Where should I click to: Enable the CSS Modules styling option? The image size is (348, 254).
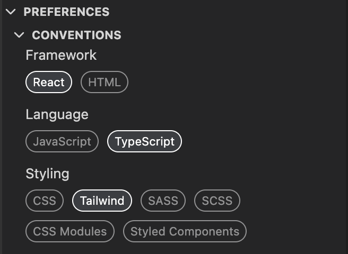(70, 231)
